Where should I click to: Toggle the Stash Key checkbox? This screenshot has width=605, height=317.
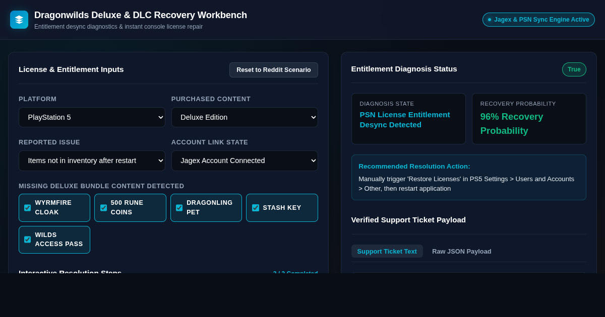pos(256,208)
